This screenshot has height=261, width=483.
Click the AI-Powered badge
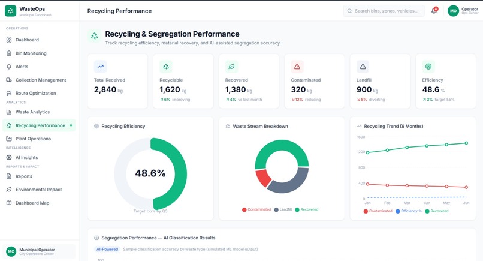(x=107, y=249)
